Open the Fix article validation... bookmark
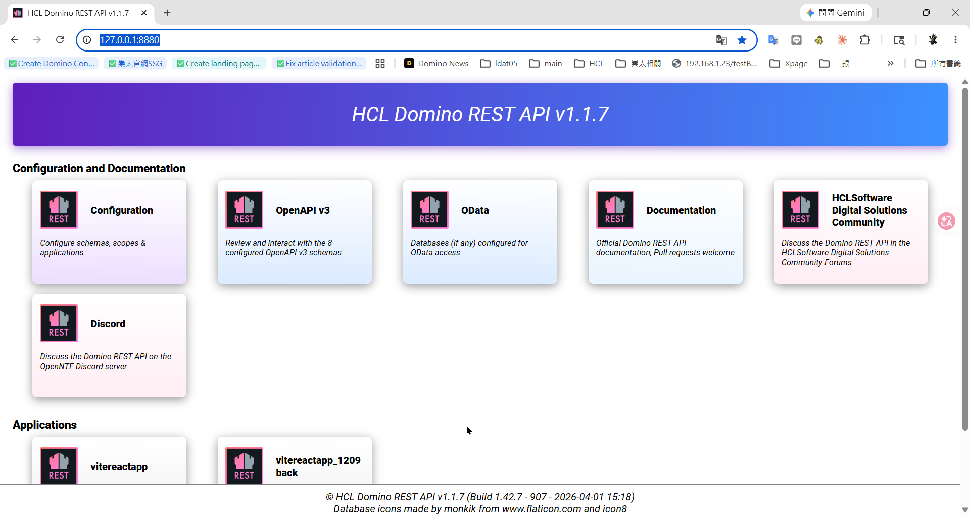The image size is (970, 515). (x=319, y=63)
